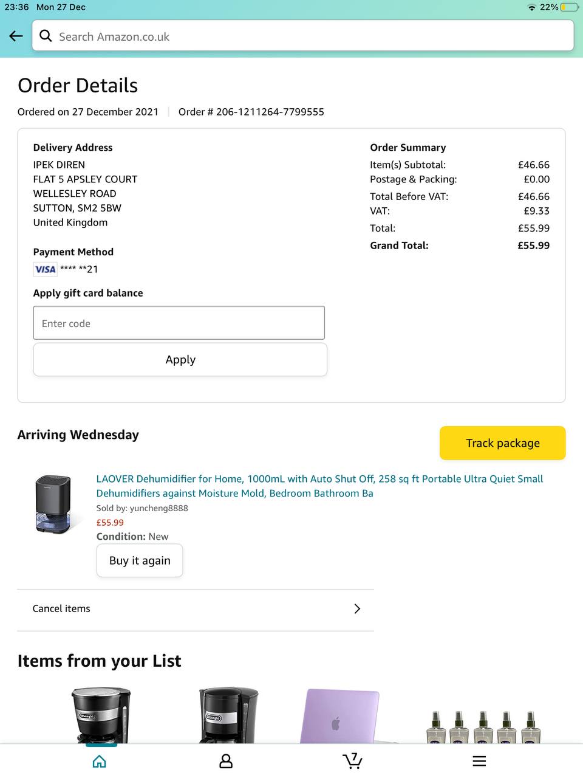Open the shopping cart icon
The height and width of the screenshot is (778, 583).
(x=352, y=760)
